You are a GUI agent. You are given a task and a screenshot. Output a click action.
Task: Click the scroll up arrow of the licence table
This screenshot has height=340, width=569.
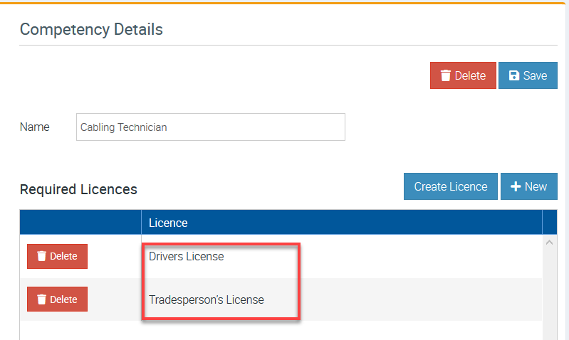tap(549, 243)
